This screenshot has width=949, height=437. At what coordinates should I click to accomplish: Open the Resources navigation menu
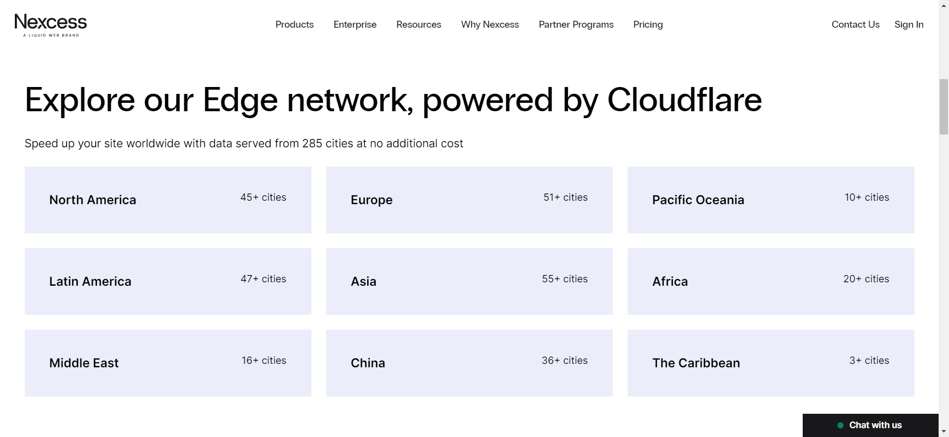click(x=418, y=25)
